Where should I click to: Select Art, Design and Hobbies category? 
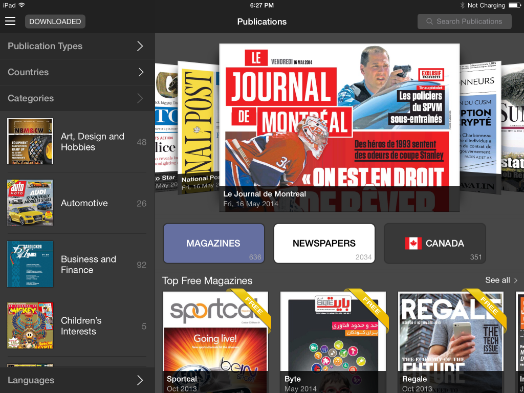(77, 142)
